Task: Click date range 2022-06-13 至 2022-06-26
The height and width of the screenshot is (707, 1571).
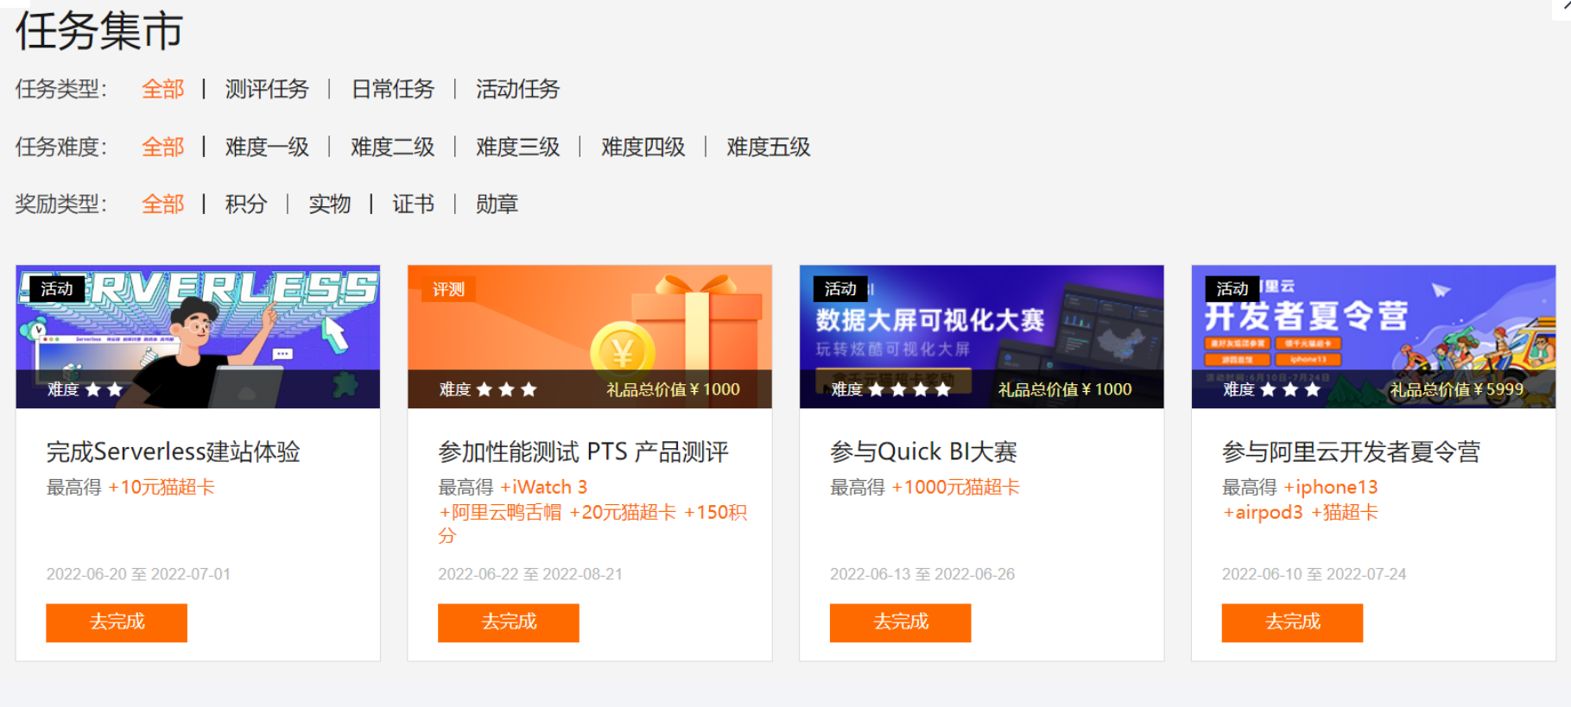Action: click(922, 574)
